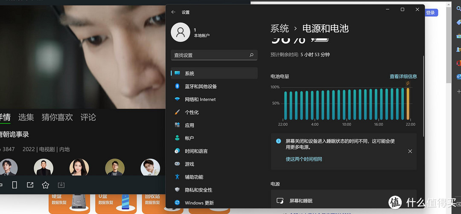Open the search icon in Edge sidebar
This screenshot has height=214, width=461.
[458, 9]
